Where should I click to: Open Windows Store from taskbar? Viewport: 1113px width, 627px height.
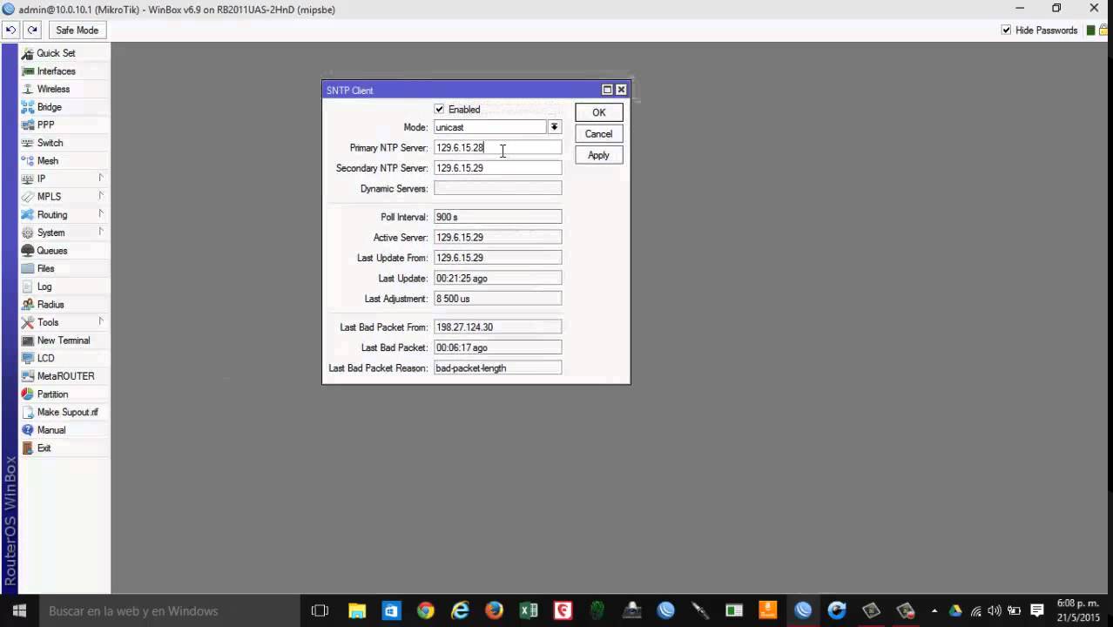click(391, 610)
